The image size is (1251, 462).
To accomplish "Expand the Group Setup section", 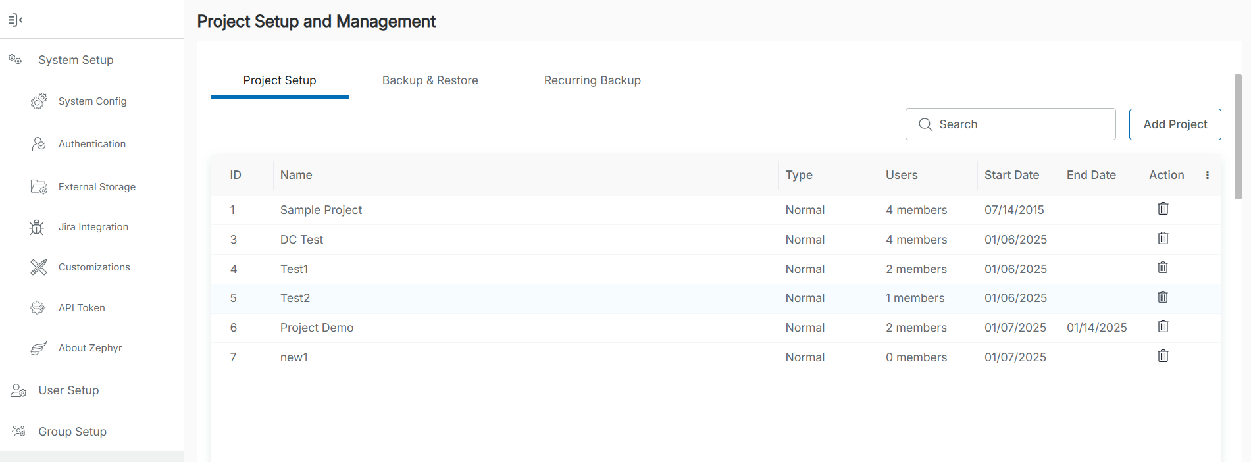I will (x=72, y=432).
